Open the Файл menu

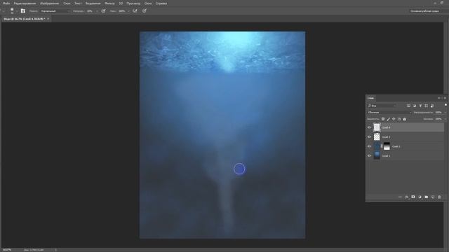[x=6, y=3]
